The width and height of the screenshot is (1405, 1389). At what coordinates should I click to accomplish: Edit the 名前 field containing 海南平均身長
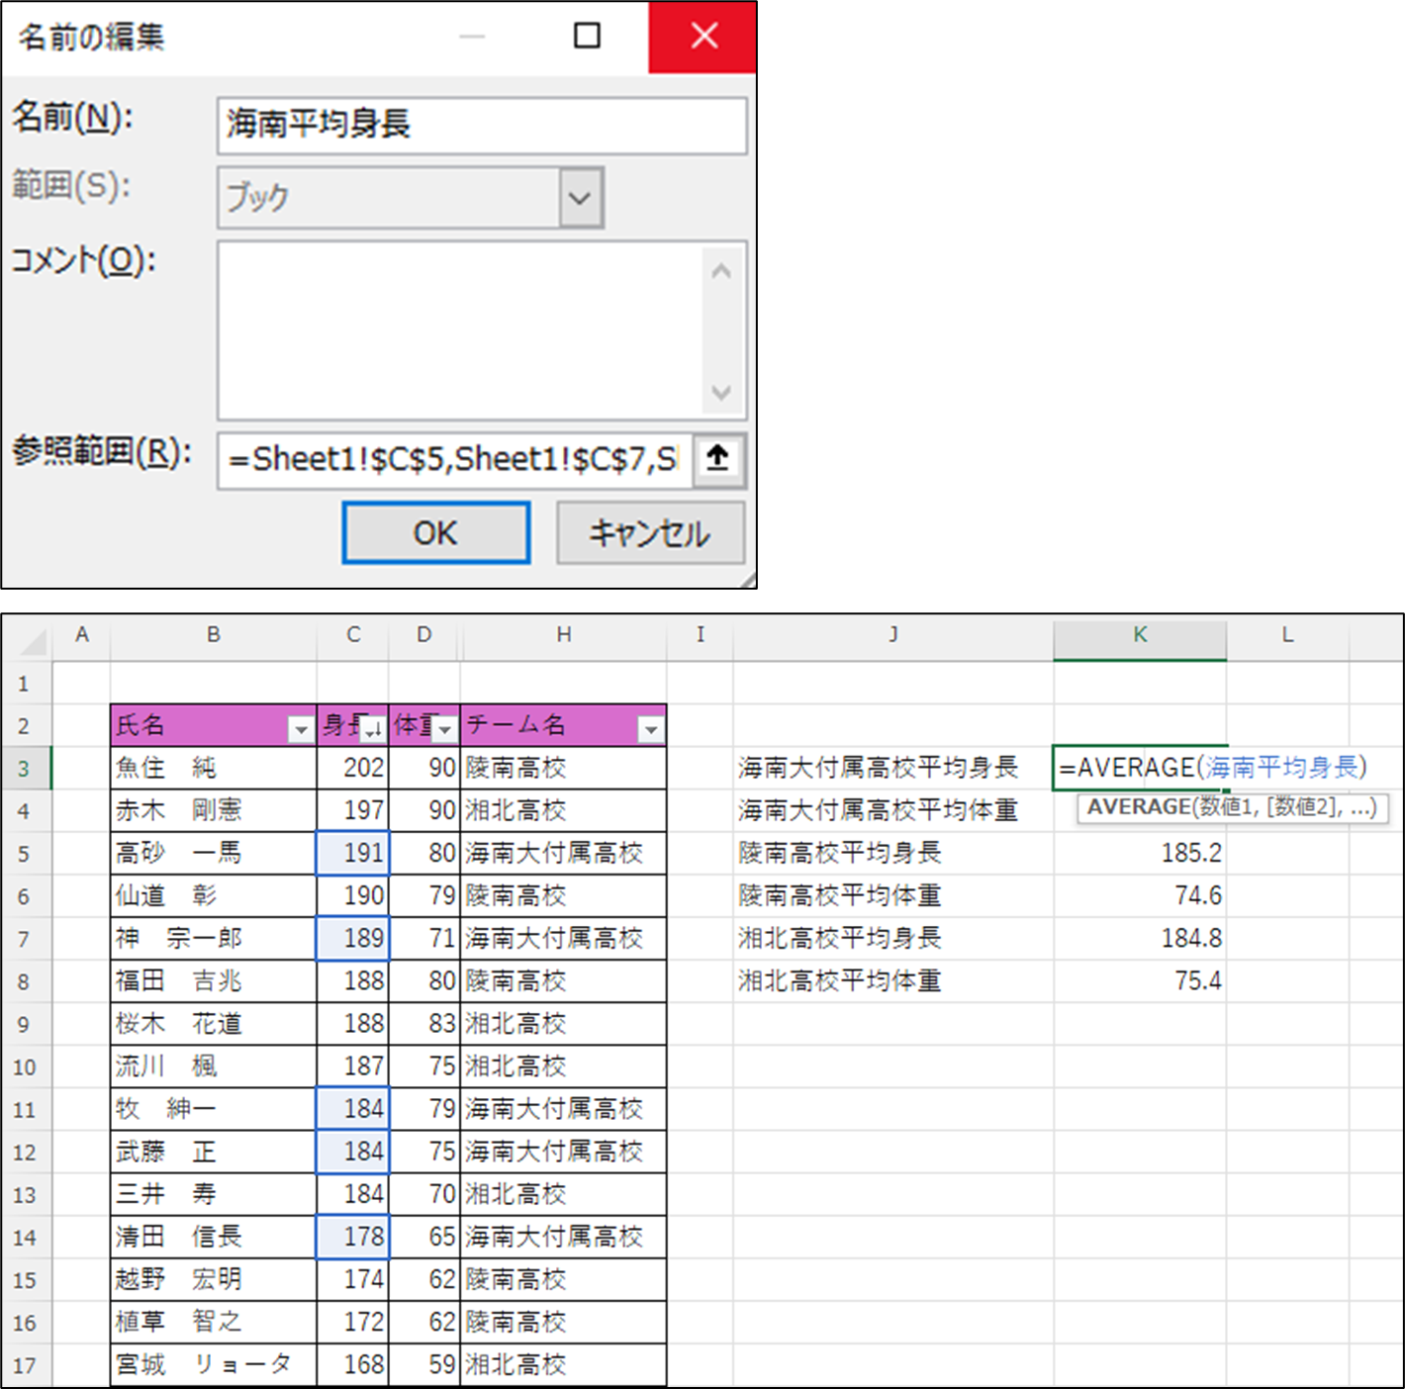[482, 125]
